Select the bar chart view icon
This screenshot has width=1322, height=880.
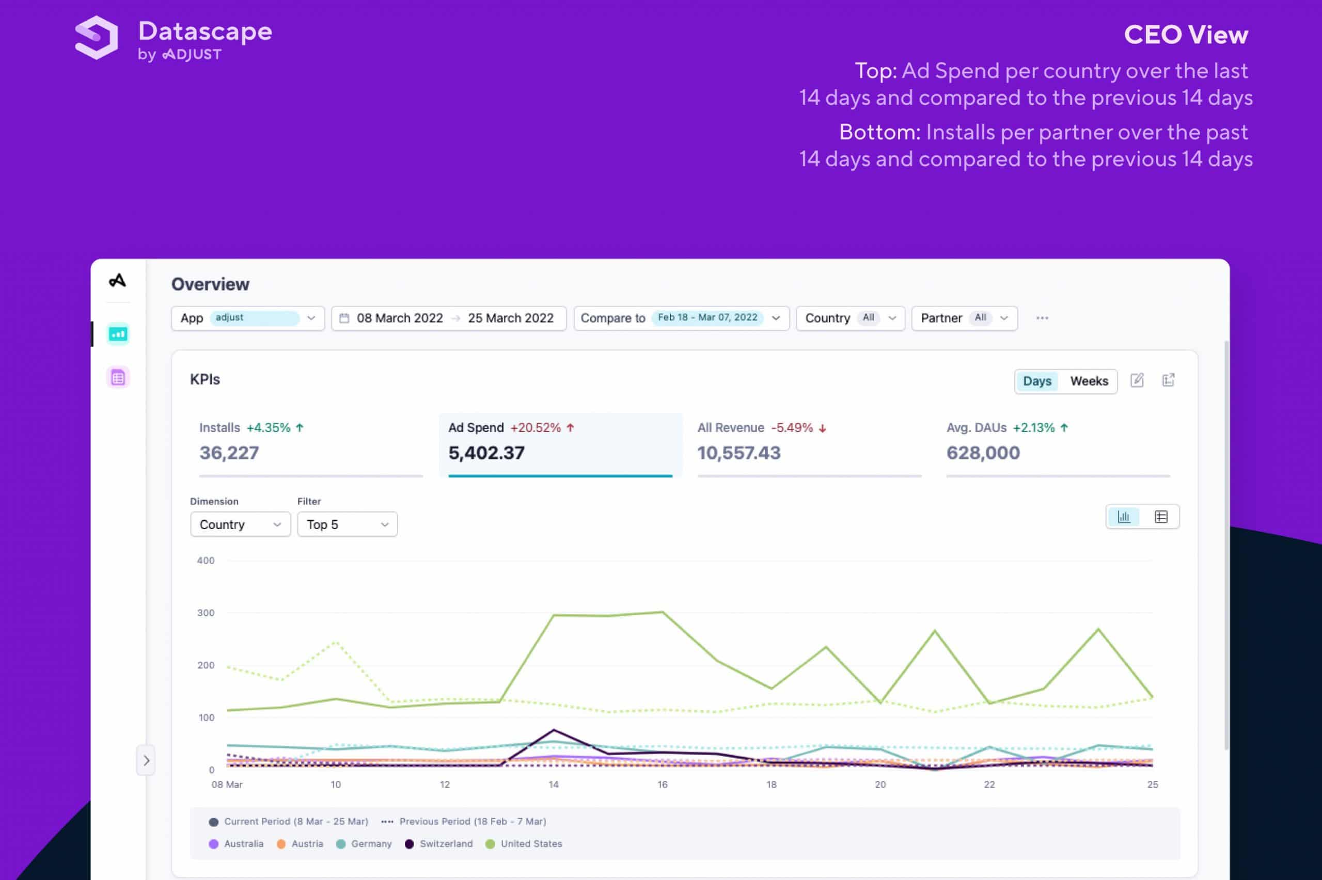[1124, 516]
